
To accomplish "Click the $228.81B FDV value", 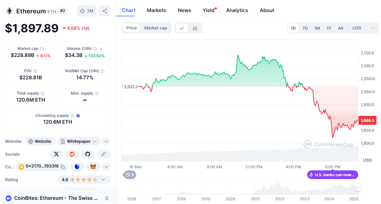I will click(x=31, y=78).
